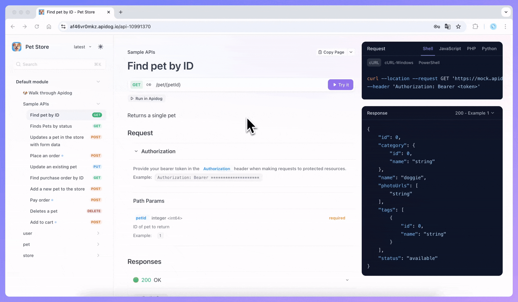Viewport: 518px width, 302px height.
Task: Select the 200 - Example 1 response dropdown
Action: point(474,113)
